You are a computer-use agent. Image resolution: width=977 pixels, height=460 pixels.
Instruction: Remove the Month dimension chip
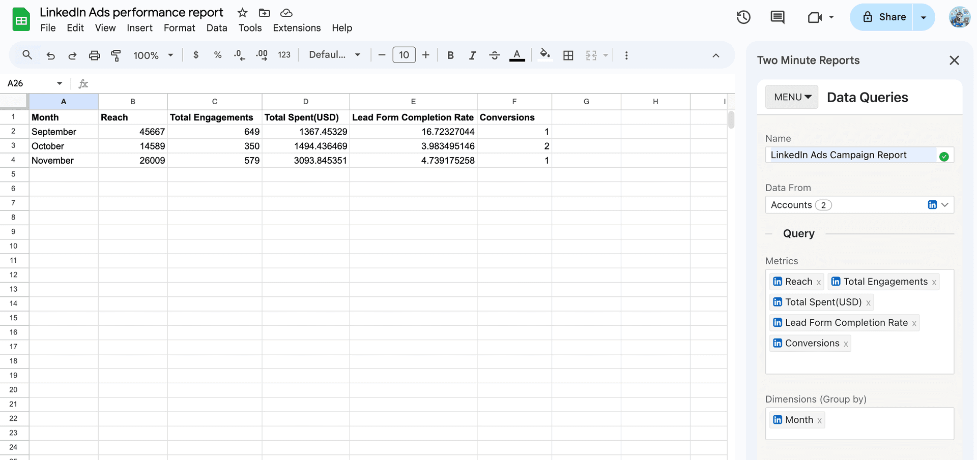coord(819,420)
